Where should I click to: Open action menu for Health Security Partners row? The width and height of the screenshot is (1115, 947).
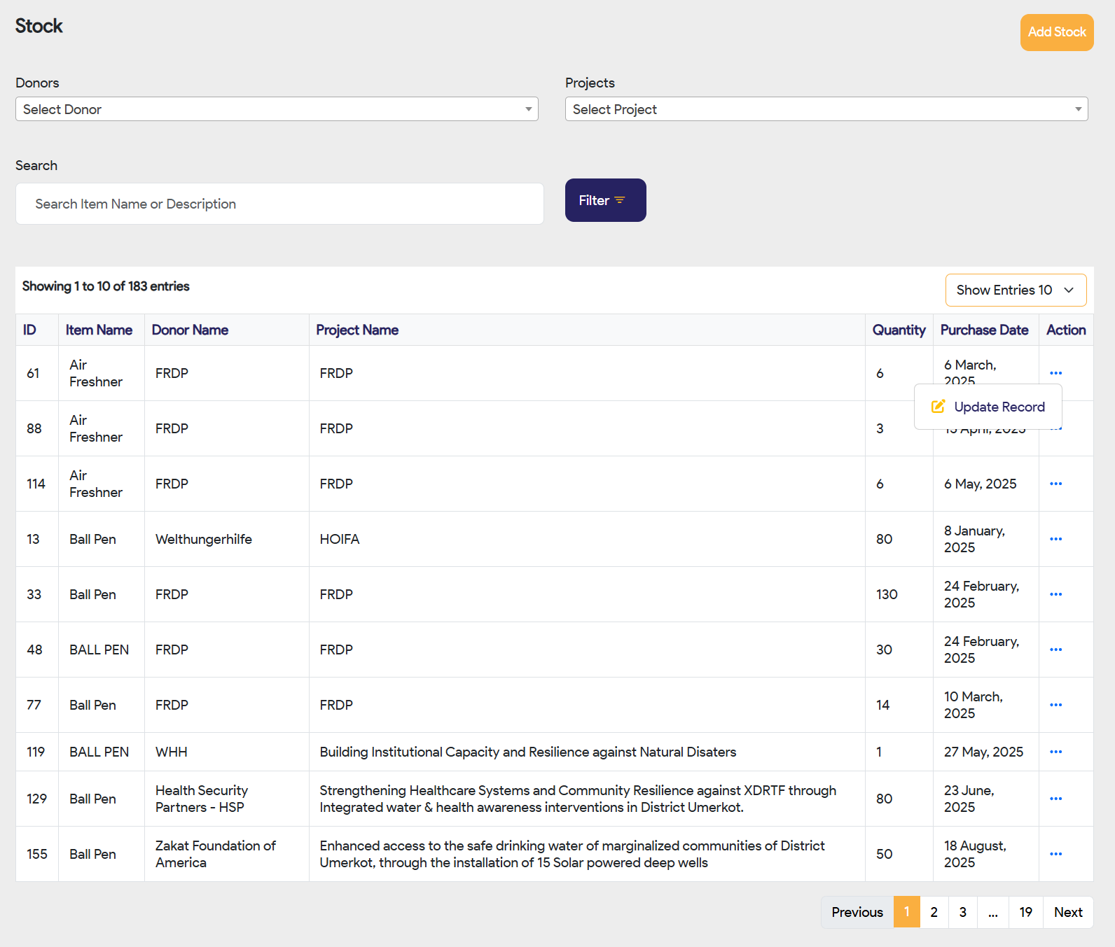(1055, 799)
